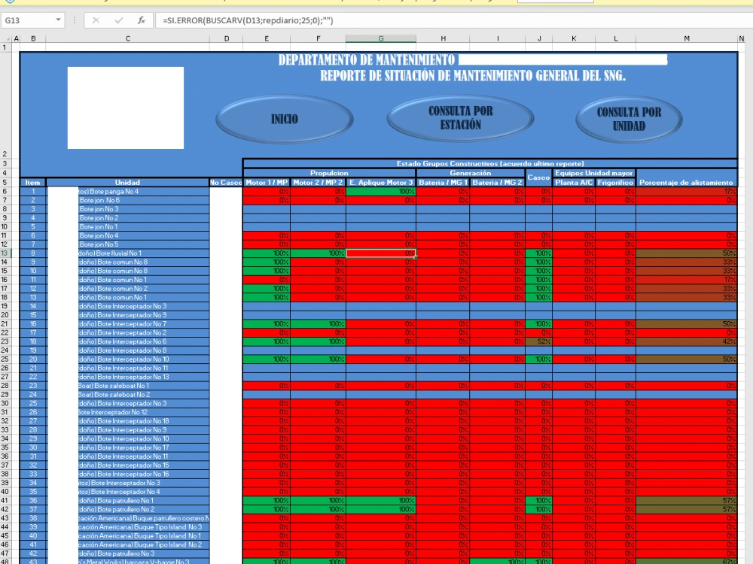Click the INICIO oval button
Viewport: 753px width, 564px height.
click(285, 119)
